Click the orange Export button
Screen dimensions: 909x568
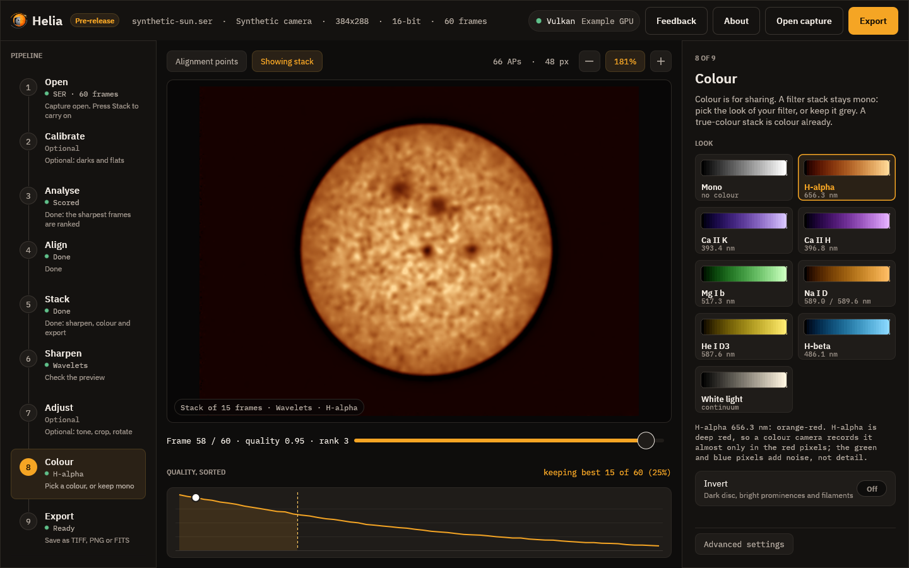(x=873, y=21)
